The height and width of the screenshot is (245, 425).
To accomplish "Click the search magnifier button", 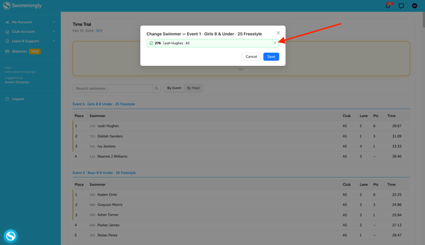I will point(157,89).
